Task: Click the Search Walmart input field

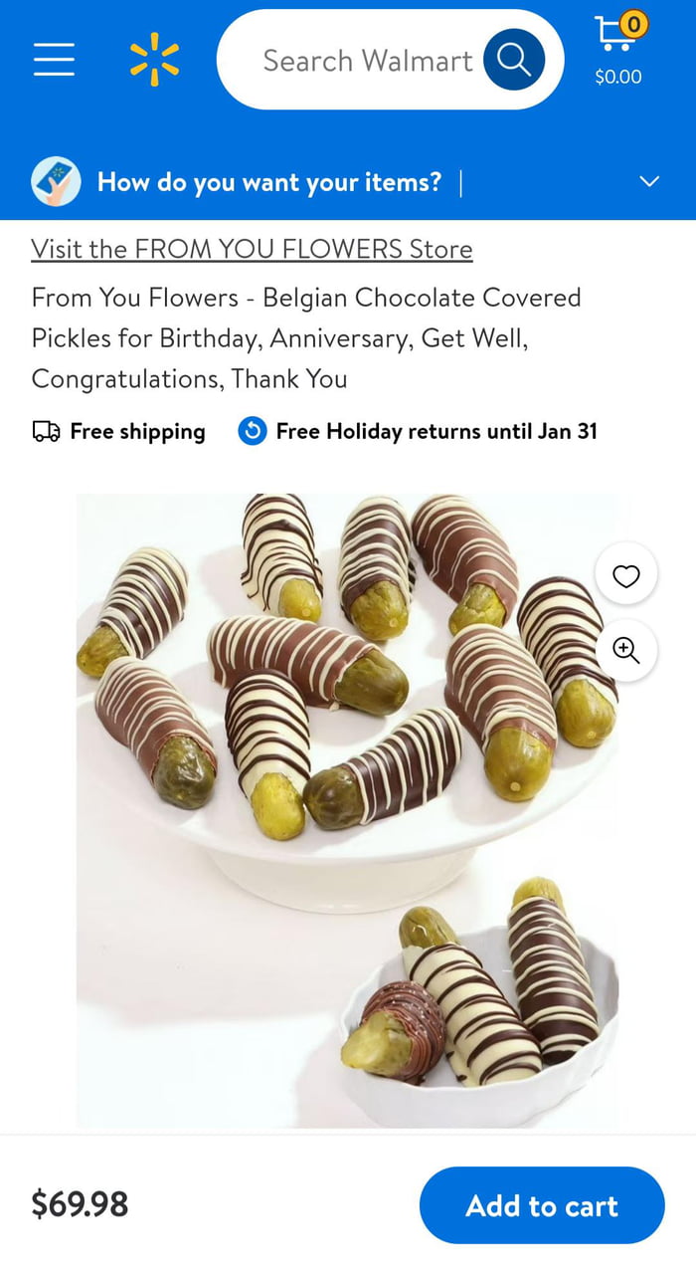Action: pos(366,60)
